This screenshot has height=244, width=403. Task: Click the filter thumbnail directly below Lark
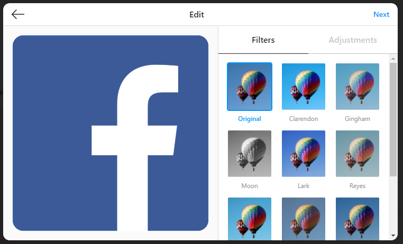pos(304,219)
